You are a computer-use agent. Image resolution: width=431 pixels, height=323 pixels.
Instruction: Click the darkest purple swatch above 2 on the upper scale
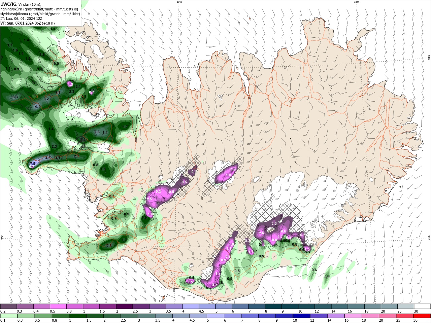click(x=124, y=307)
